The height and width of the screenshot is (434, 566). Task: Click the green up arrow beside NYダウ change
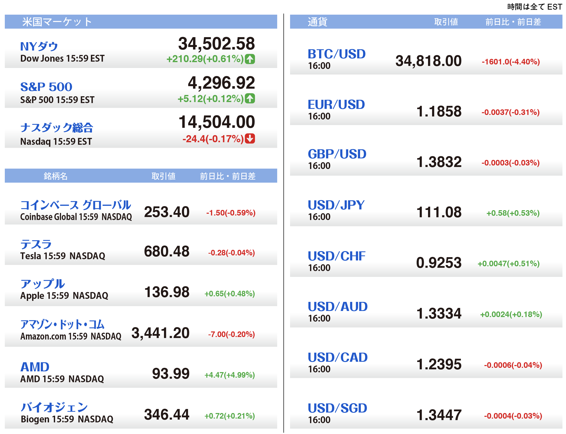(250, 59)
